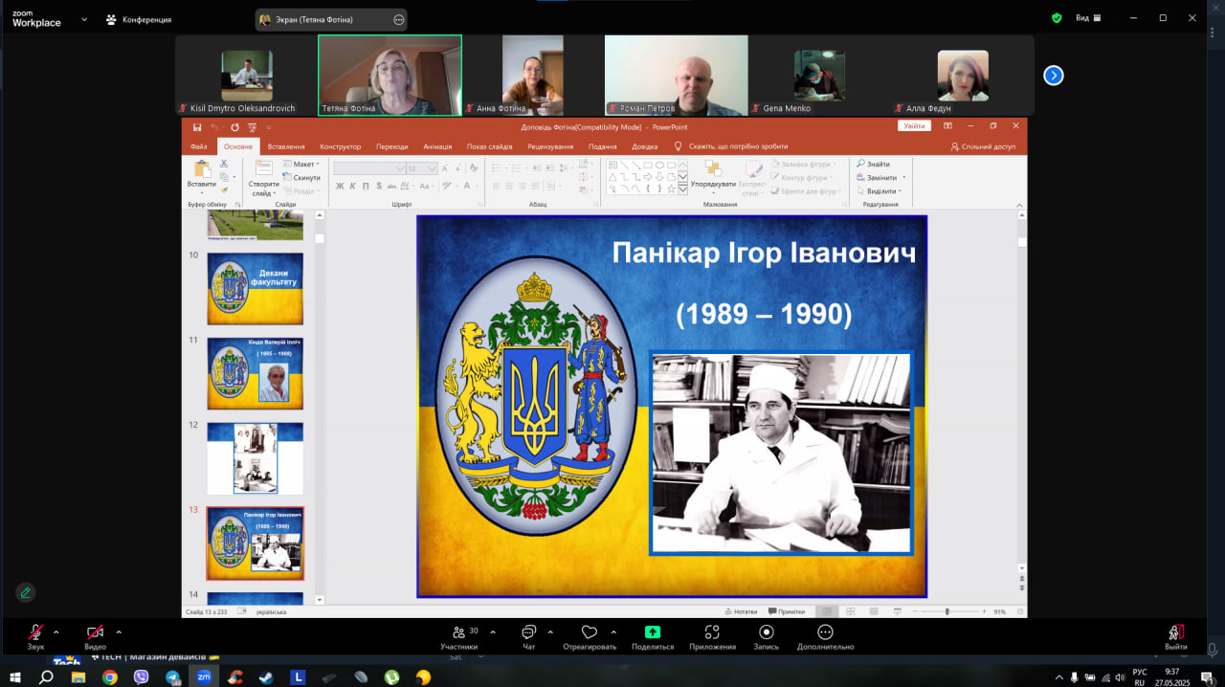Toggle the Примітки comments pane

788,611
